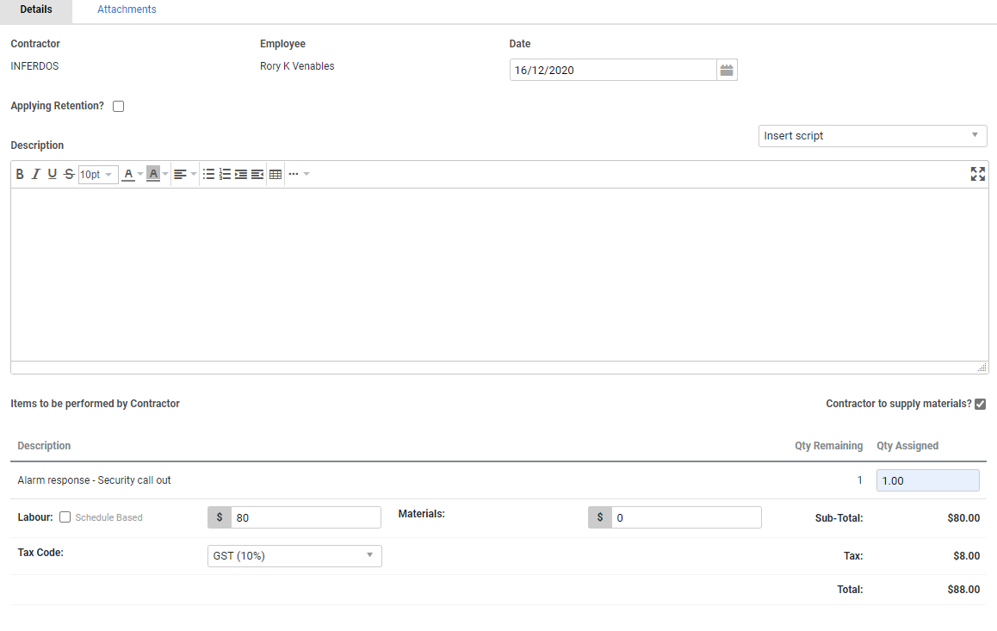Image resolution: width=997 pixels, height=631 pixels.
Task: Insert a numbered list
Action: (225, 174)
